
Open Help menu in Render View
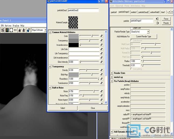[22, 26]
